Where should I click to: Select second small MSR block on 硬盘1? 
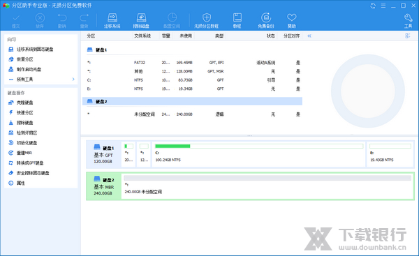click(144, 154)
